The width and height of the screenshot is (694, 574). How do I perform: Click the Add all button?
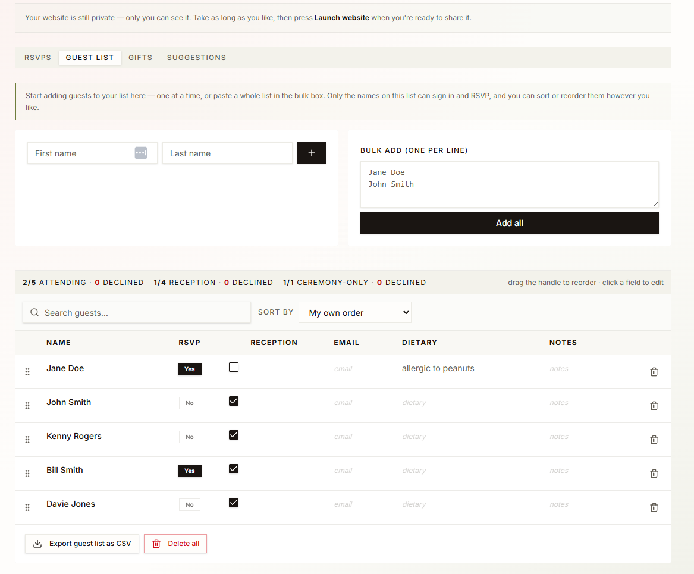click(510, 223)
